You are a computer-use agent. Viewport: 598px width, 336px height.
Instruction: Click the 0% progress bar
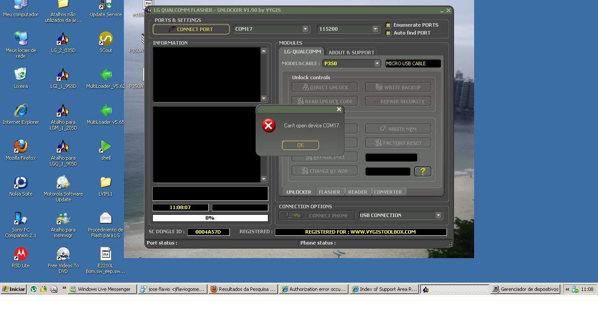pos(210,218)
